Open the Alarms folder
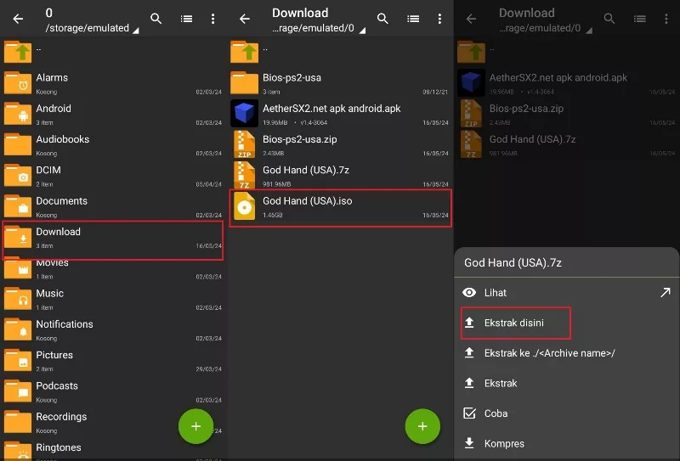Image resolution: width=680 pixels, height=461 pixels. [113, 82]
